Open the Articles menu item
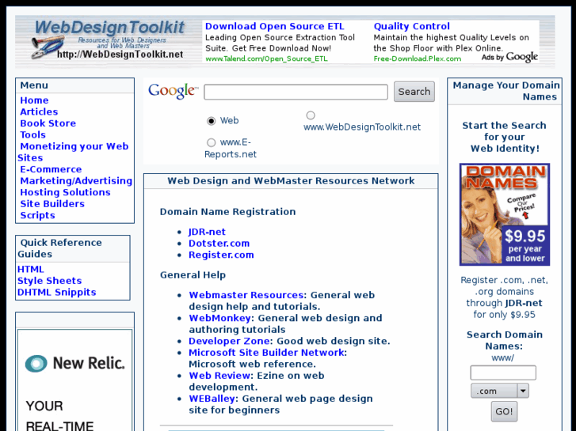Image resolution: width=576 pixels, height=431 pixels. tap(39, 112)
